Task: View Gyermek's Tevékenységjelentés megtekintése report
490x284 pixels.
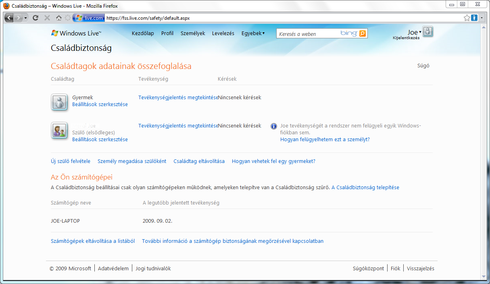Action: click(178, 98)
